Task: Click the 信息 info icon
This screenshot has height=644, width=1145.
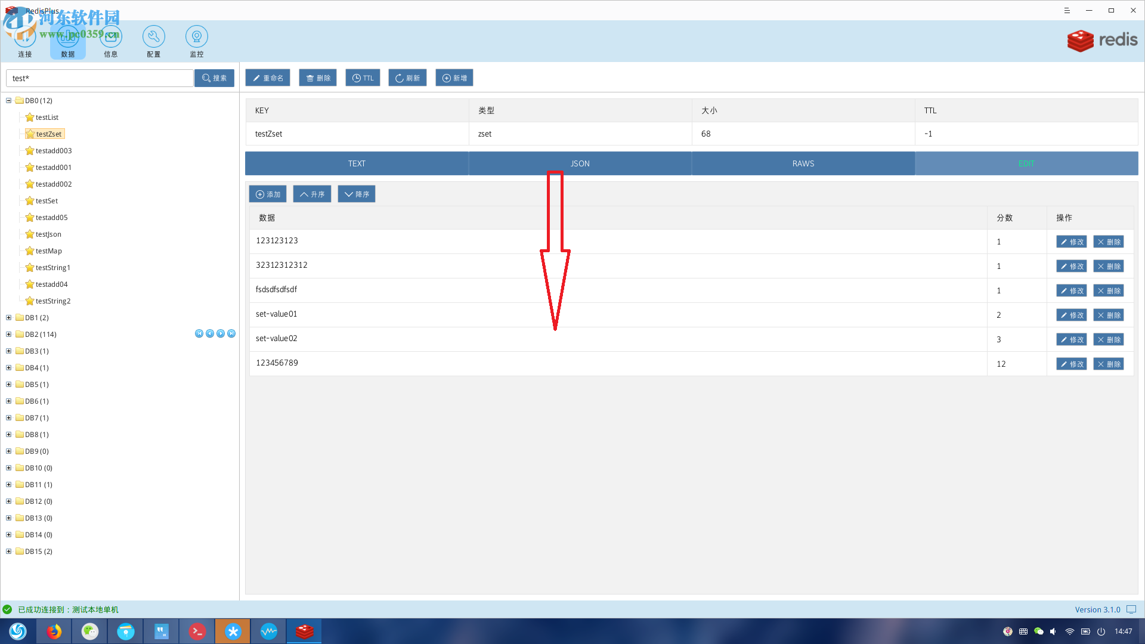Action: 111,37
